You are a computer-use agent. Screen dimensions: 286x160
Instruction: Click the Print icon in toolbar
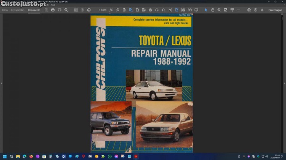(x=53, y=10)
